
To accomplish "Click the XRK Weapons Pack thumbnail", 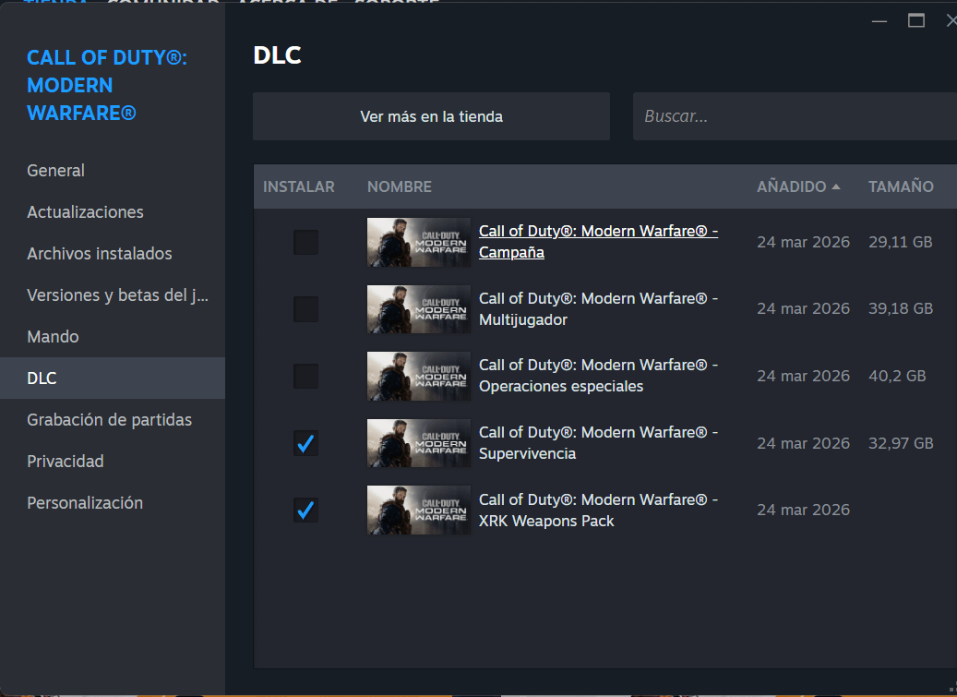I will [418, 510].
